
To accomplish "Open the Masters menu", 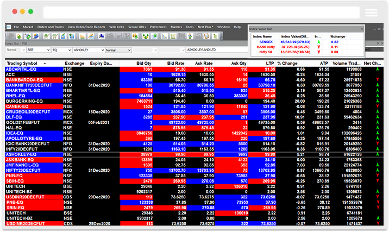I will pos(176,27).
